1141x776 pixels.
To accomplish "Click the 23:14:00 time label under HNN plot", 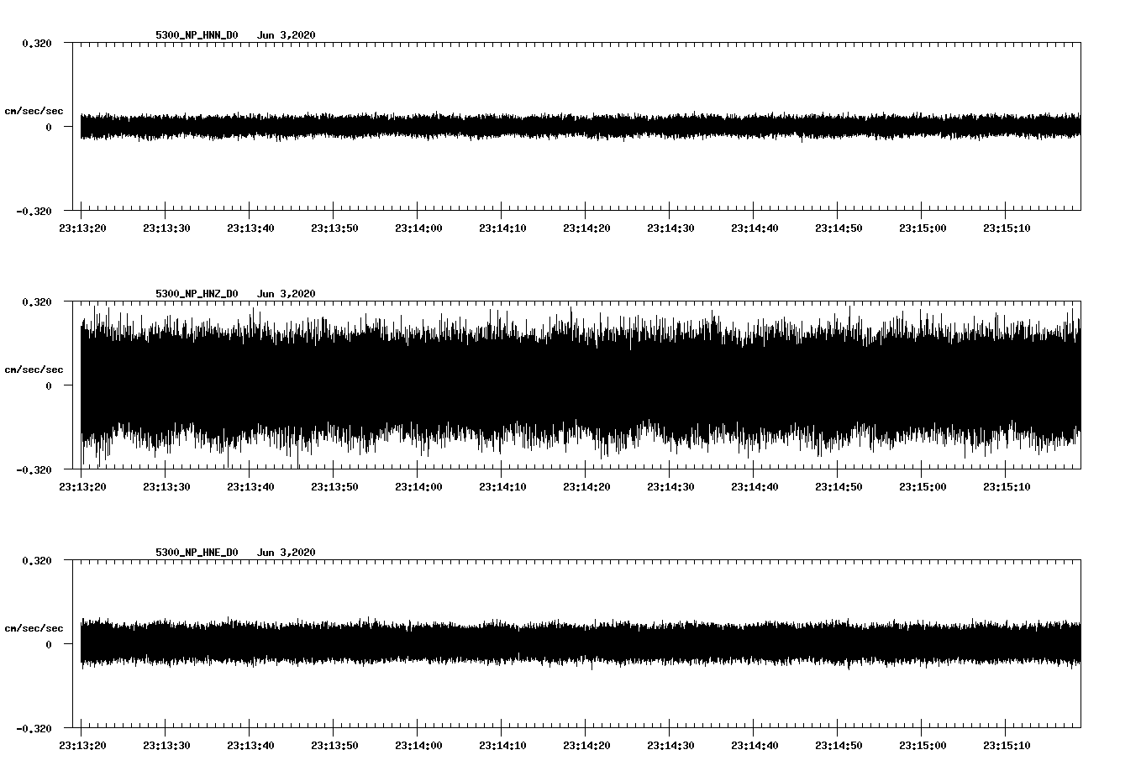I will [x=418, y=228].
